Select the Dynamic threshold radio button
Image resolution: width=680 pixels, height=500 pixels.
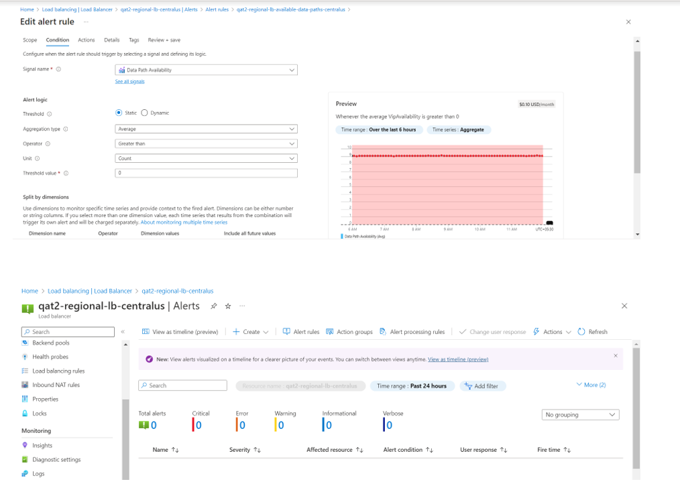(144, 113)
